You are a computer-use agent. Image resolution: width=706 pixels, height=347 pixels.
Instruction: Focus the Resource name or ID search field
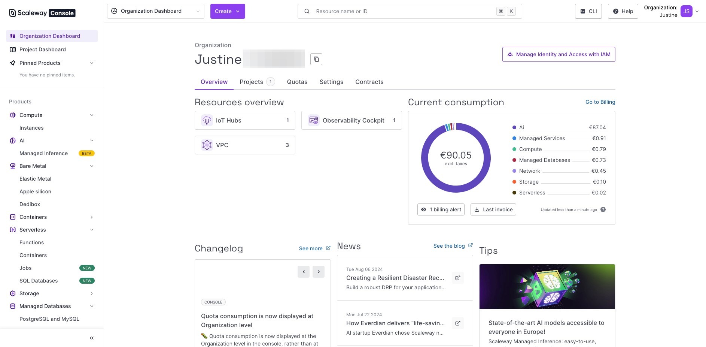(410, 11)
